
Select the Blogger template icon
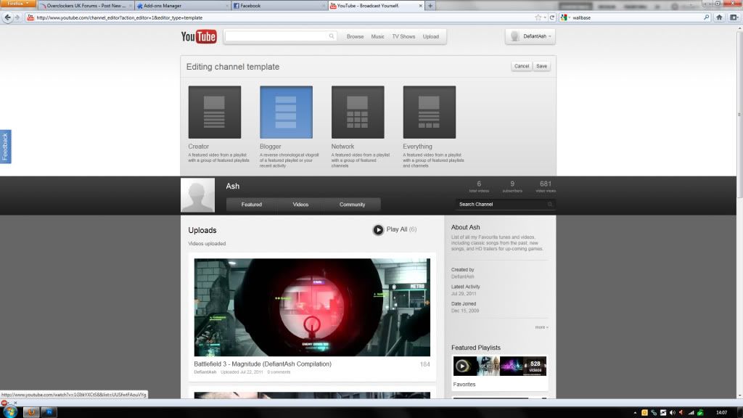point(286,112)
